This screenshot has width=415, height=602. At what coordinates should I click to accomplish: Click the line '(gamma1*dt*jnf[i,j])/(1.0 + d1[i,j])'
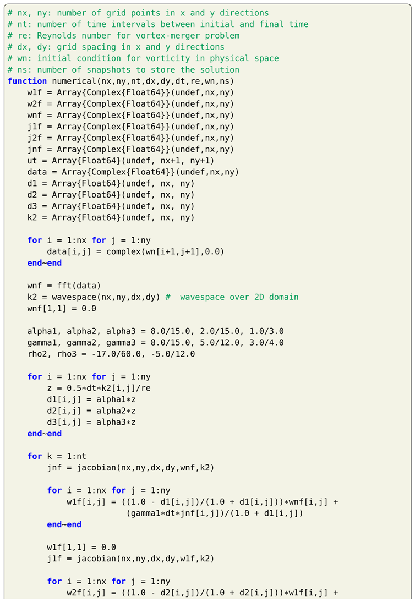tap(215, 513)
